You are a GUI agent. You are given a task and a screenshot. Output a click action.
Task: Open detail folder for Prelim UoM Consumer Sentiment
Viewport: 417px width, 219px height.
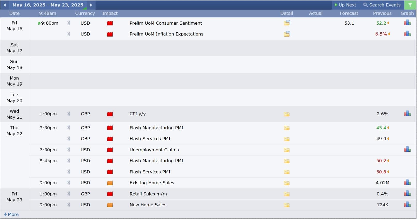pyautogui.click(x=287, y=23)
